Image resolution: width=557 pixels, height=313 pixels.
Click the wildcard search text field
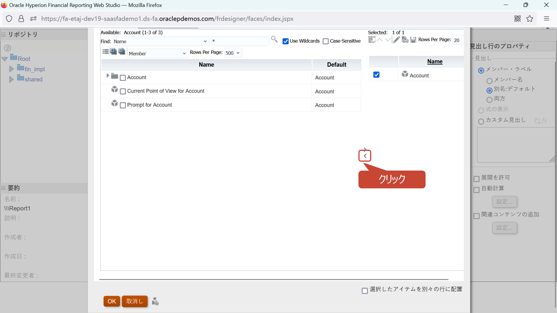[x=240, y=41]
